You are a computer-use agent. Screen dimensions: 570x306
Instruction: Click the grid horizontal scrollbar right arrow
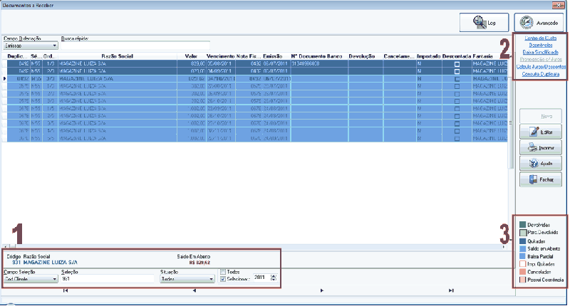tap(504, 247)
